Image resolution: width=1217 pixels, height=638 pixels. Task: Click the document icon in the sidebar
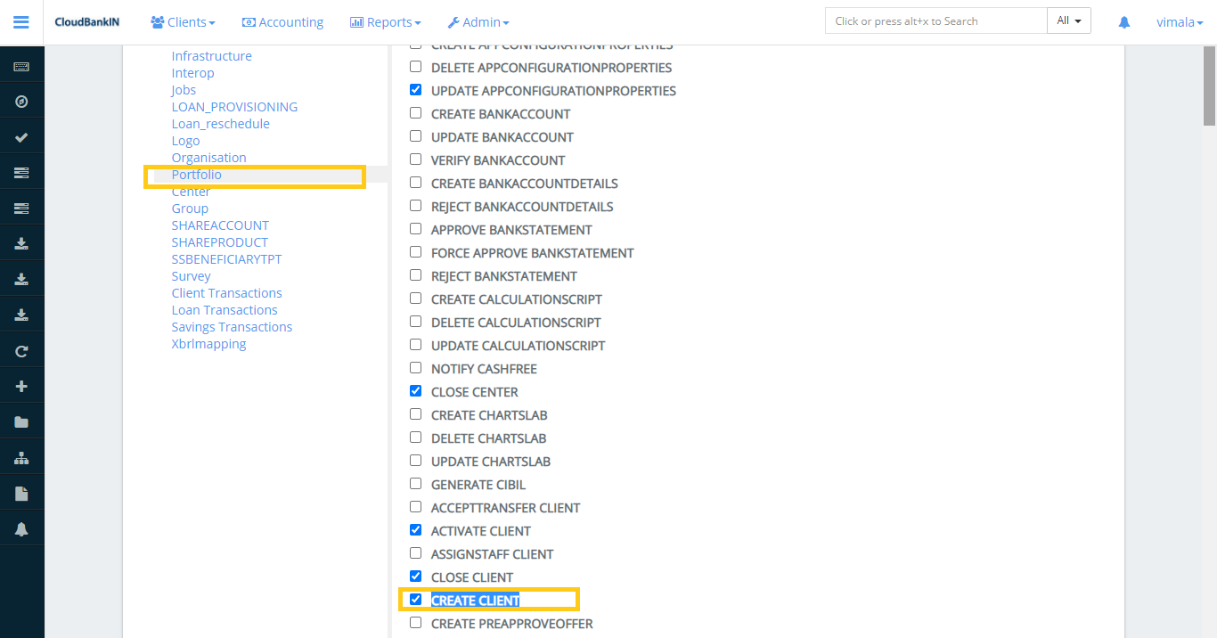21,492
